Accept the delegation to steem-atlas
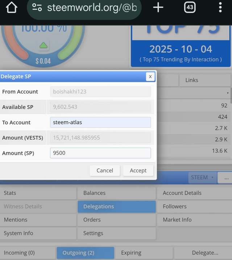 (138, 171)
